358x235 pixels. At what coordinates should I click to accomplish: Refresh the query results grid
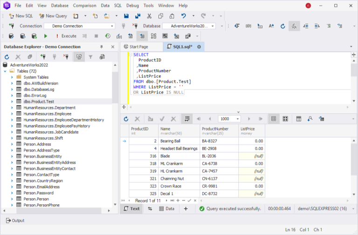click(x=126, y=119)
